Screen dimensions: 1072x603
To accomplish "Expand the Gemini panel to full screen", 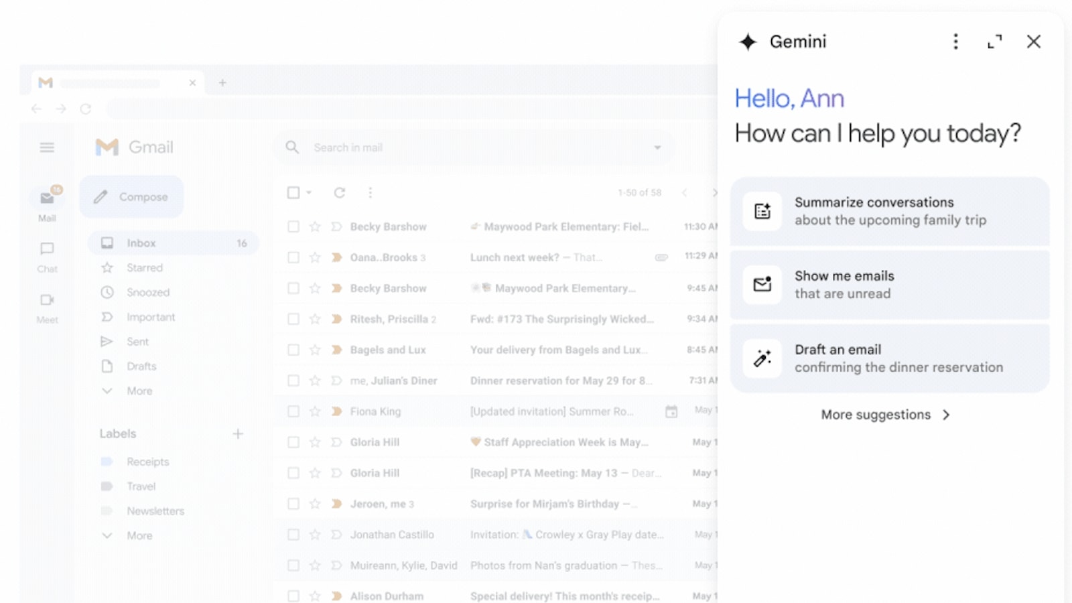I will 994,42.
